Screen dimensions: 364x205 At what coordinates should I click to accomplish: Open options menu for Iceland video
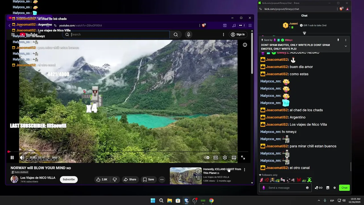point(244,170)
